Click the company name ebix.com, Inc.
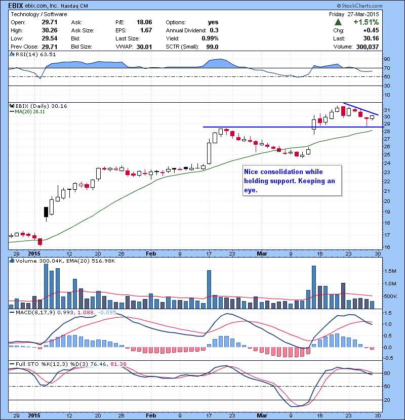Viewport: 405px width, 420px height. click(x=42, y=6)
